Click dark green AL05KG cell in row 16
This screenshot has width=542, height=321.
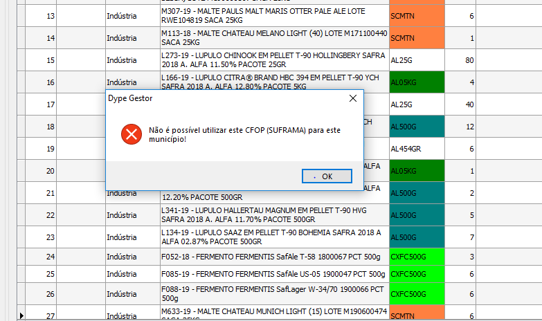[417, 82]
